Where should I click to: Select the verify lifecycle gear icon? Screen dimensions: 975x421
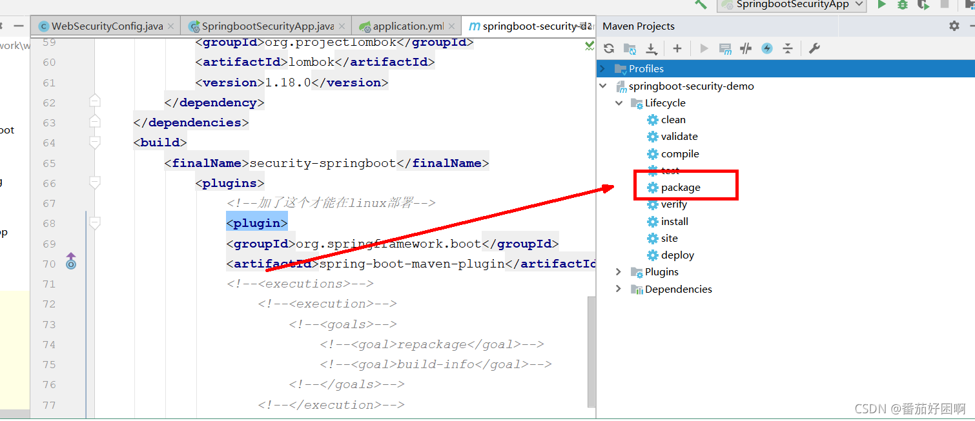point(653,204)
